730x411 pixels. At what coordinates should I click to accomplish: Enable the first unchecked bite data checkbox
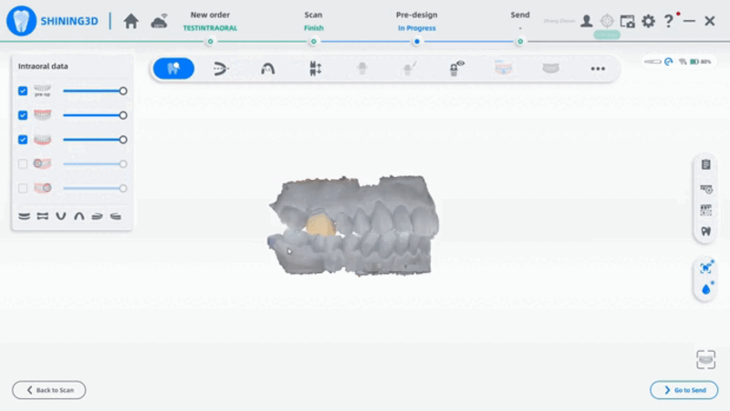pyautogui.click(x=23, y=163)
